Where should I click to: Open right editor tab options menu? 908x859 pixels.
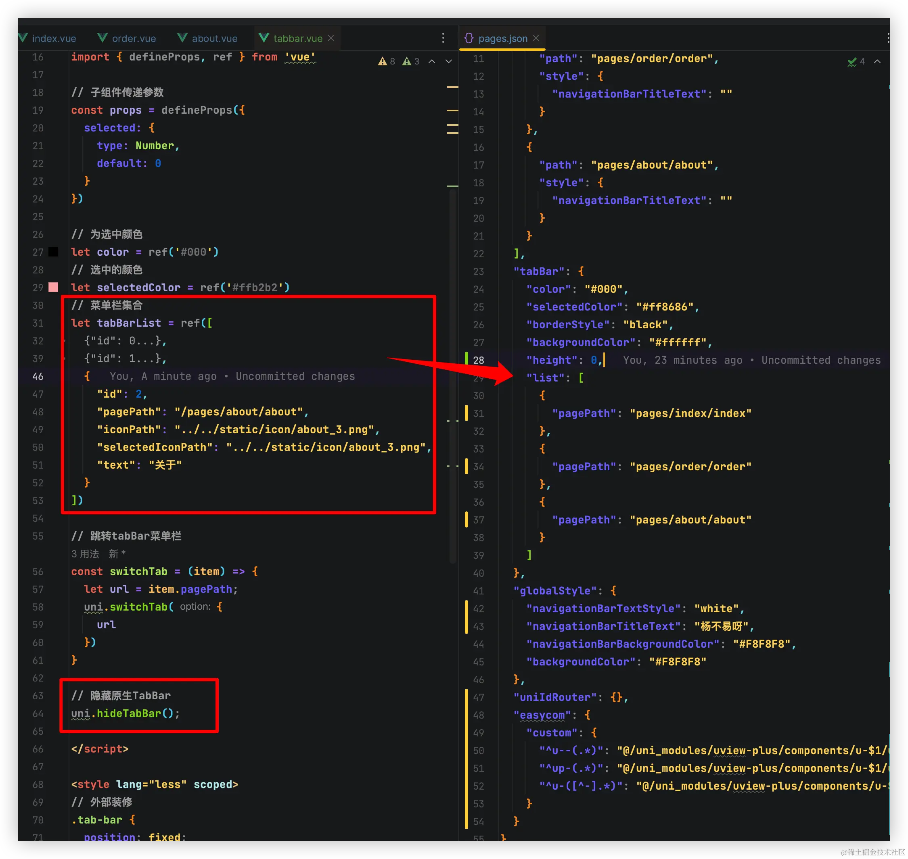888,38
